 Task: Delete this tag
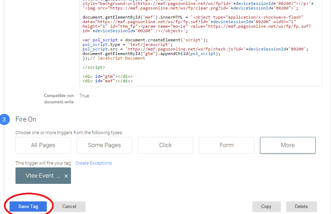[x=301, y=206]
